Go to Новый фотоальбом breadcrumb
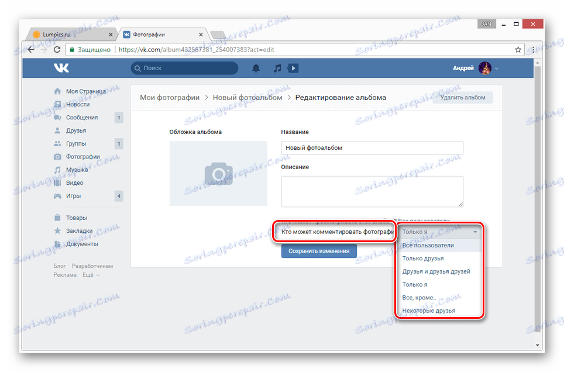The width and height of the screenshot is (564, 372). coord(247,98)
